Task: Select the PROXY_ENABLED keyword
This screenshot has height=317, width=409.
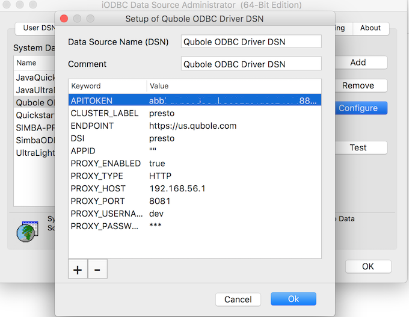Action: 106,164
